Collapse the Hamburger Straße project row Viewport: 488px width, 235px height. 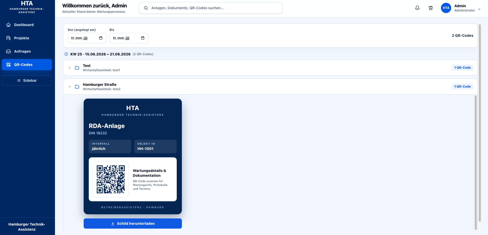[x=70, y=87]
